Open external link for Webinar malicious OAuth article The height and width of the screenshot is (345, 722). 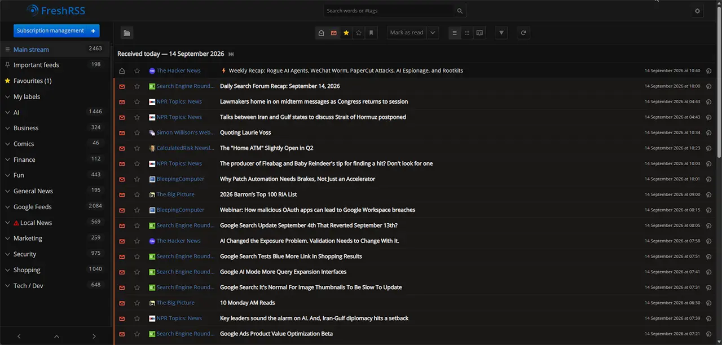pos(709,210)
